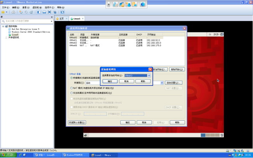Click 帮助 in the add network dialog

coord(143,81)
